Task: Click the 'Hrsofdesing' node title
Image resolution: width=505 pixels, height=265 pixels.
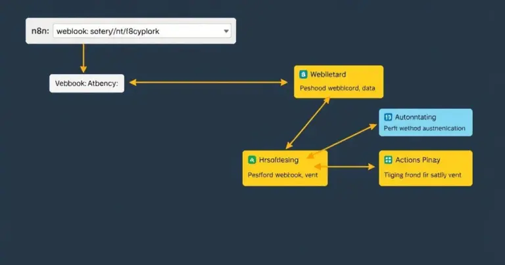Action: tap(279, 160)
